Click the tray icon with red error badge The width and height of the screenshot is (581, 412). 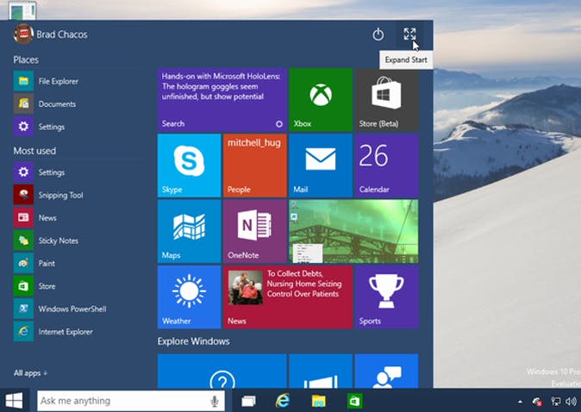537,402
